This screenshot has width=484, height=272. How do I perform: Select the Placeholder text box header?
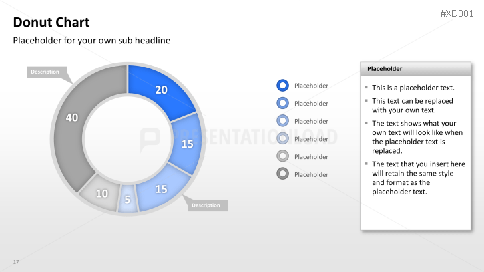(415, 69)
